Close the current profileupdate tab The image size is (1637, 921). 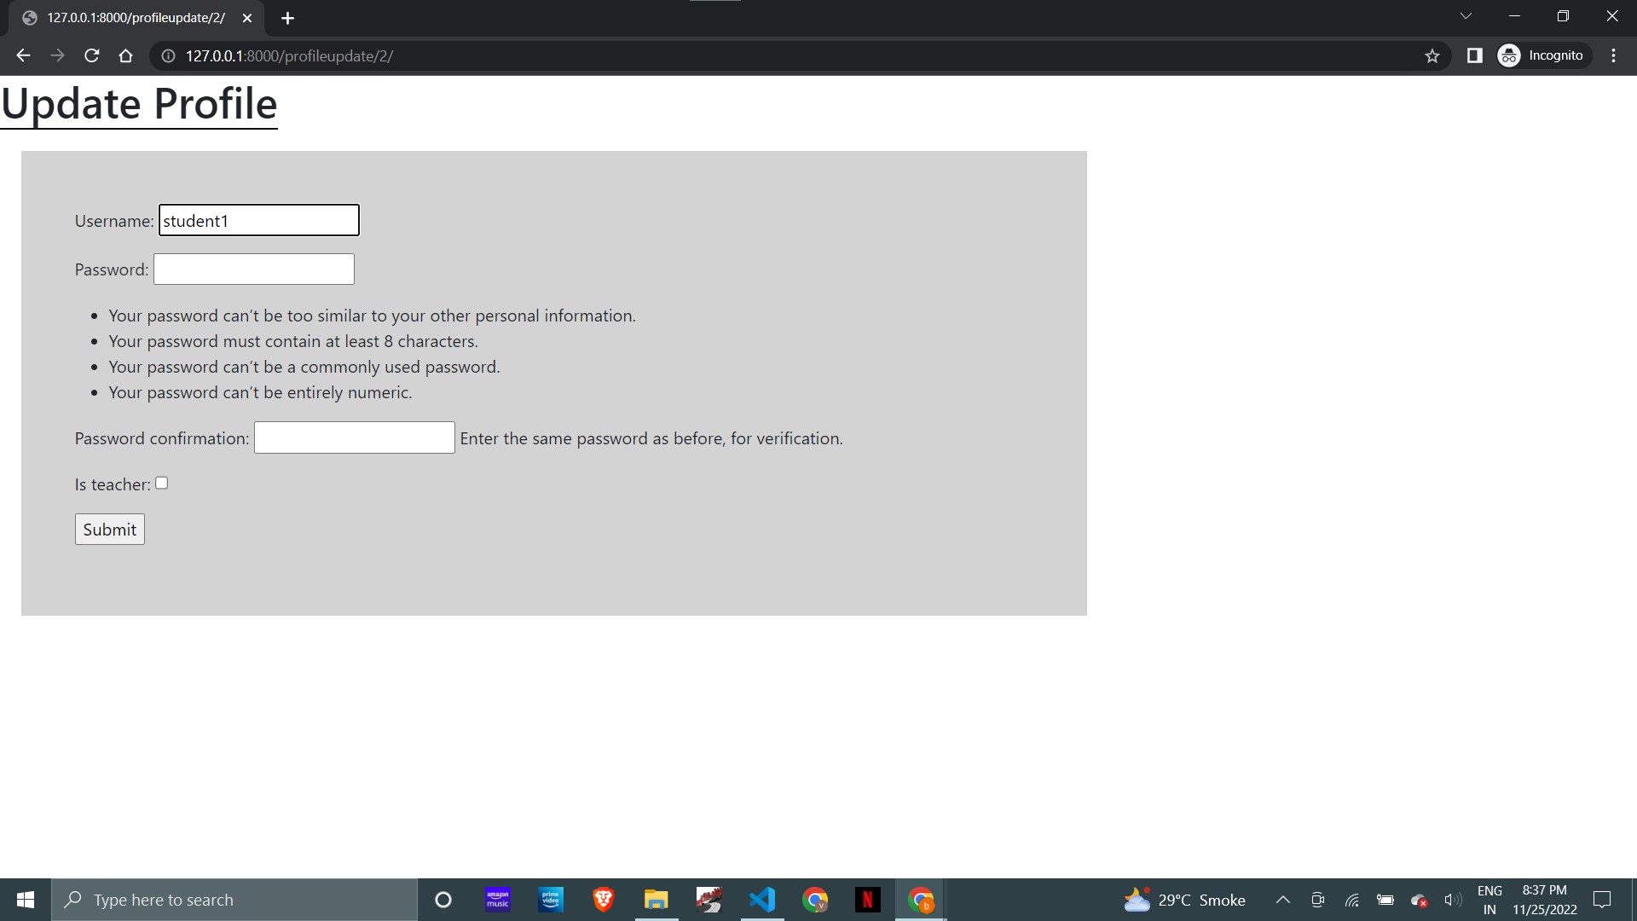tap(247, 18)
